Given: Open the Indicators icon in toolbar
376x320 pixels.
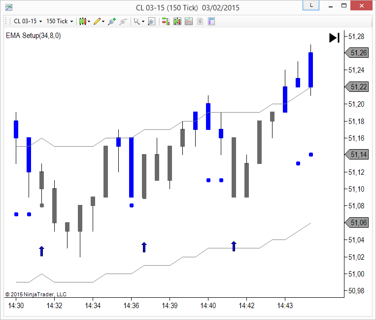Looking at the screenshot, I should click(x=177, y=21).
